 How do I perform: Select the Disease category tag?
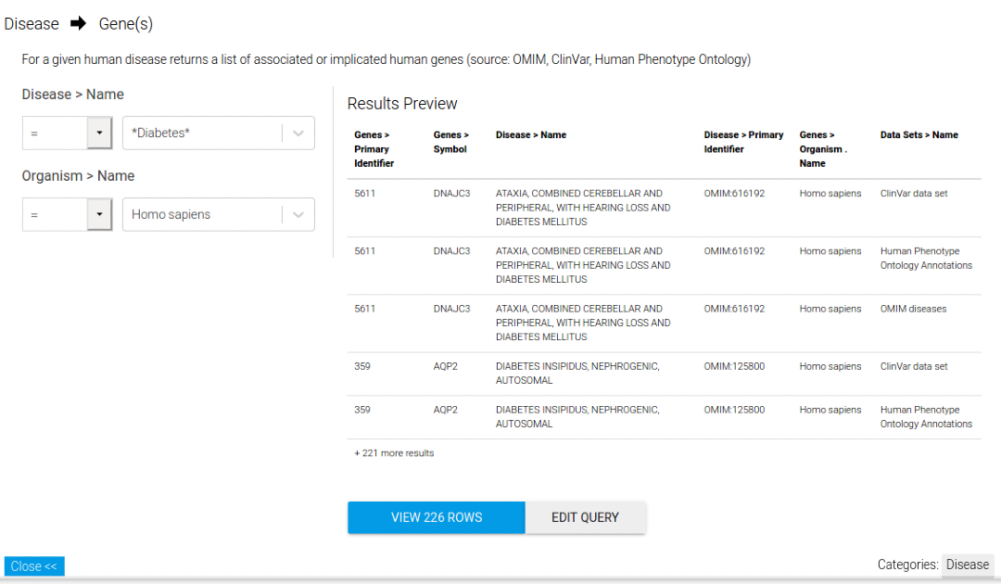coord(967,565)
